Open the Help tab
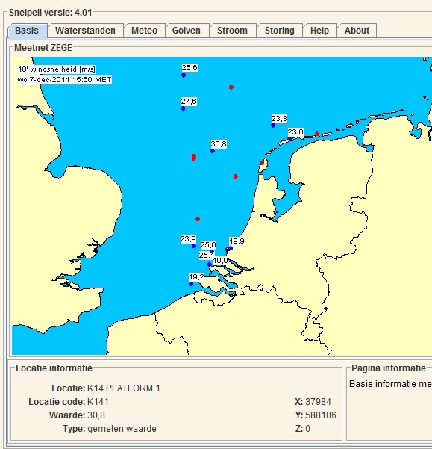Viewport: 432px width, 449px height. point(319,31)
